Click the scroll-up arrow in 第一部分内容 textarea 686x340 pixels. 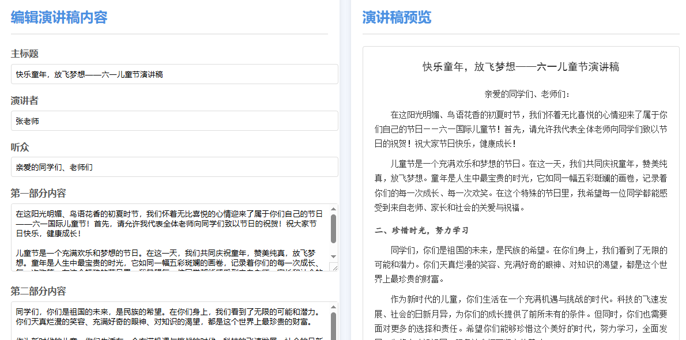click(333, 209)
